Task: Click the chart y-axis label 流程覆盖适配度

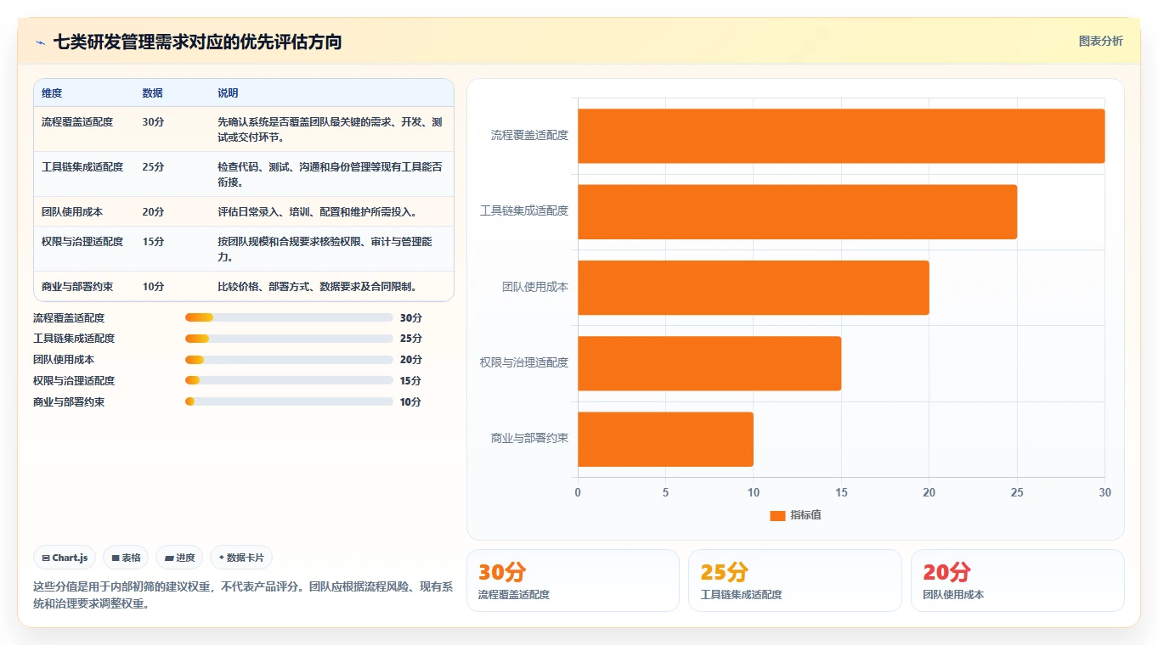Action: (529, 135)
